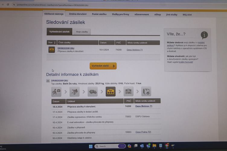227x151 pixels.
Task: Click the Událost column header
Action: tap(95, 101)
